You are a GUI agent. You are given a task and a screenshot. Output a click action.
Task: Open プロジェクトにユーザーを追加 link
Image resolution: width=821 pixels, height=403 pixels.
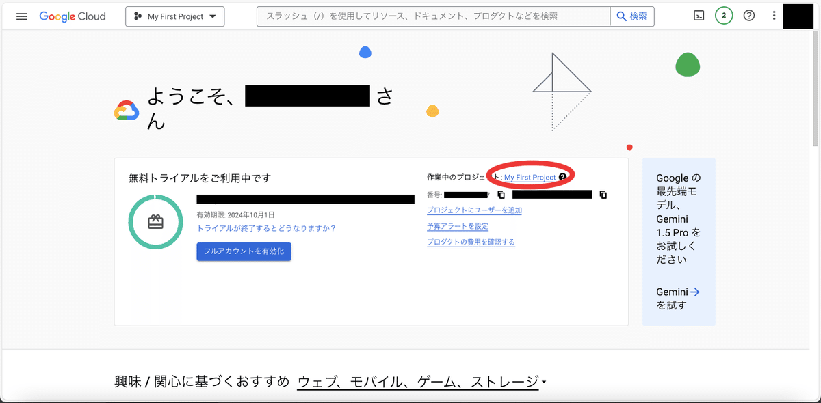(x=474, y=210)
